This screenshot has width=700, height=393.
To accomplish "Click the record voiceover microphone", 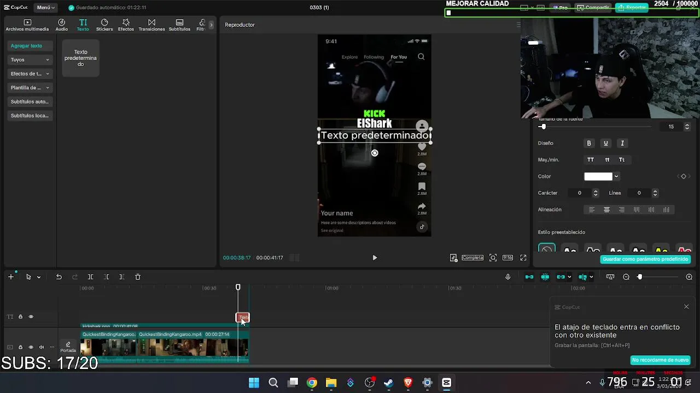I will click(x=507, y=277).
